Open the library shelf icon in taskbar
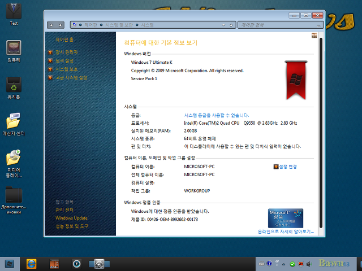Viewport: 362px width, 271px height. pos(54,264)
